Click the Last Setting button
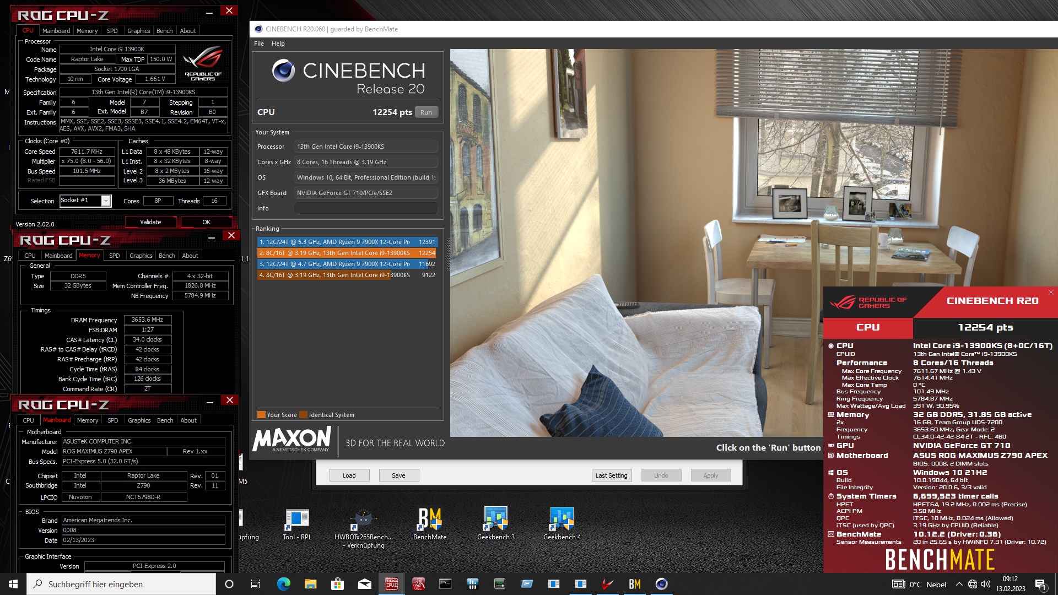This screenshot has width=1058, height=595. (x=611, y=475)
